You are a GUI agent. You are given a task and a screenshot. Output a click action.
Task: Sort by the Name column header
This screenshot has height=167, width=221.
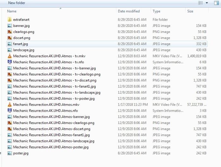pyautogui.click(x=12, y=11)
